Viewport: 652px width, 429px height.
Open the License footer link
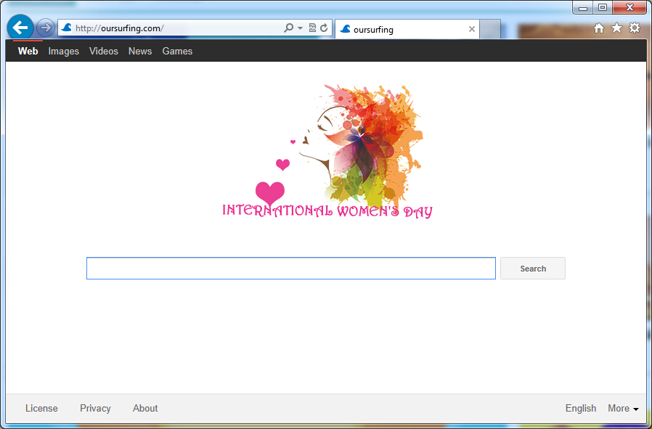coord(41,408)
